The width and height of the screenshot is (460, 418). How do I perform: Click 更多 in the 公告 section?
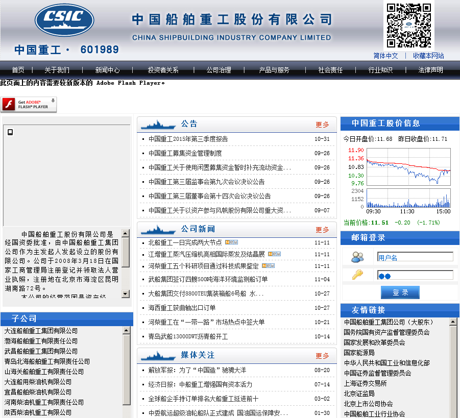[x=322, y=125]
